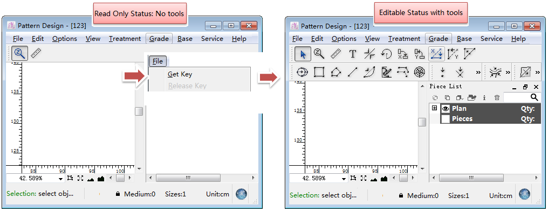
Task: Close the Piece List panel
Action: pos(536,87)
